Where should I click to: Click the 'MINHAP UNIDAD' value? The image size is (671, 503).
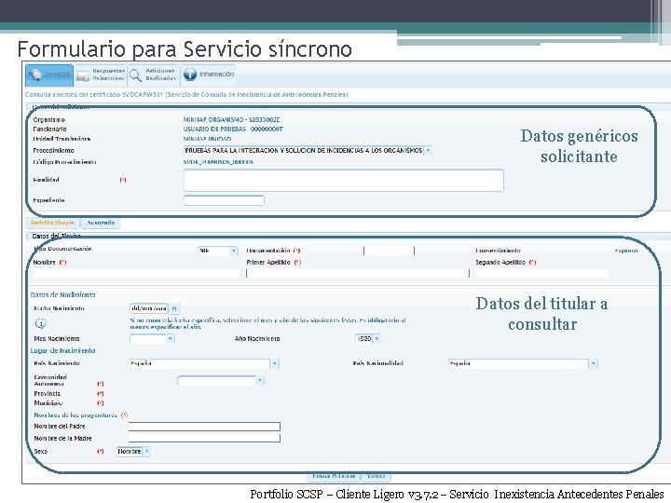207,139
